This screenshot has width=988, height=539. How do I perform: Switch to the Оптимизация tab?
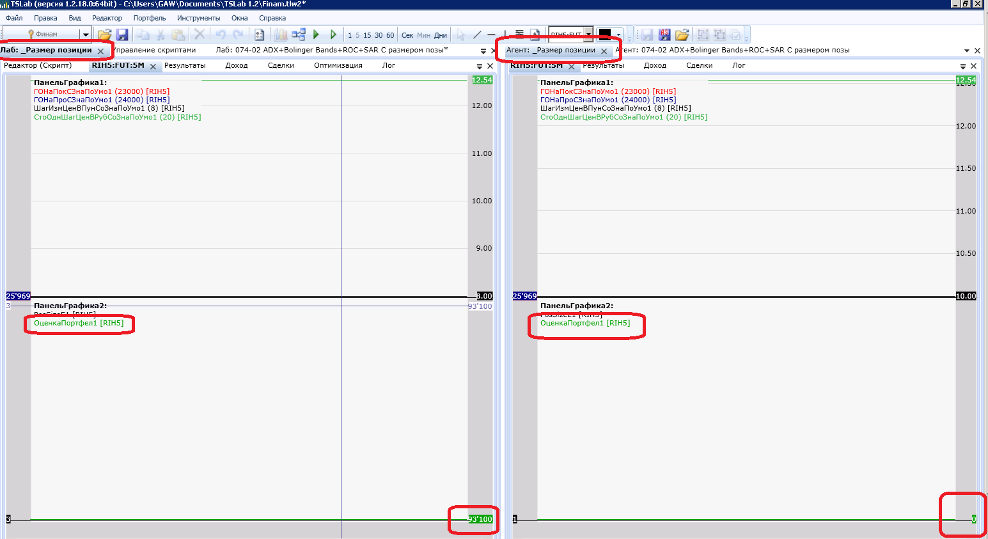coord(338,65)
